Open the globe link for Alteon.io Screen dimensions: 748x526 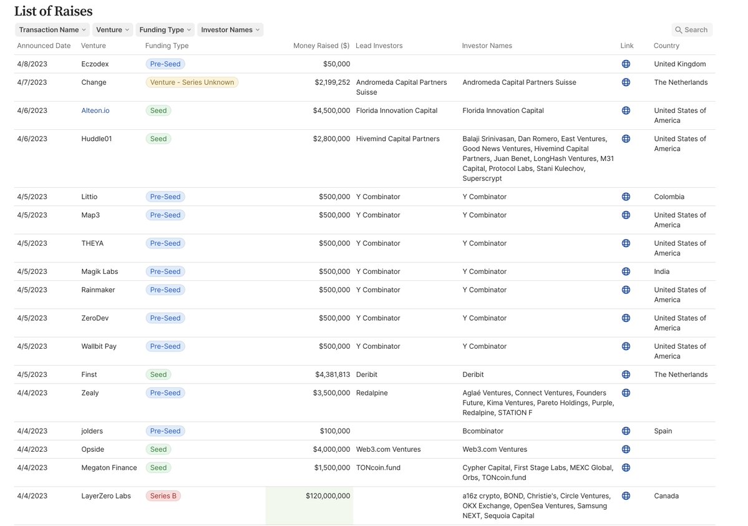(x=626, y=110)
